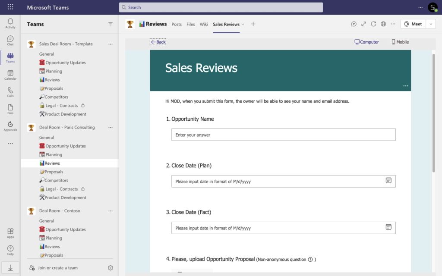Open Activity in the left rail
Image resolution: width=442 pixels, height=276 pixels.
10,23
